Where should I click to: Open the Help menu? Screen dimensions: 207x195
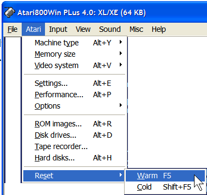coord(159,29)
